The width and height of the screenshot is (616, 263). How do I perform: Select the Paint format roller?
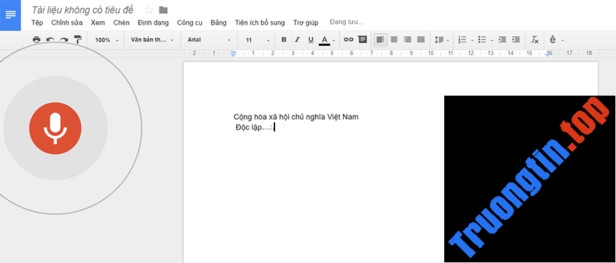78,40
